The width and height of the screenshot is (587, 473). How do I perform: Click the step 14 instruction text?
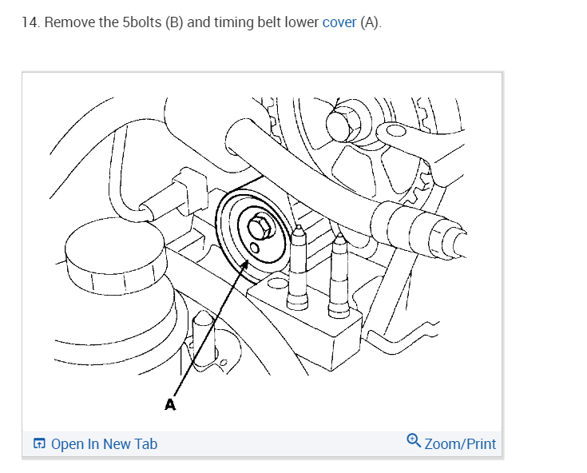pos(202,22)
